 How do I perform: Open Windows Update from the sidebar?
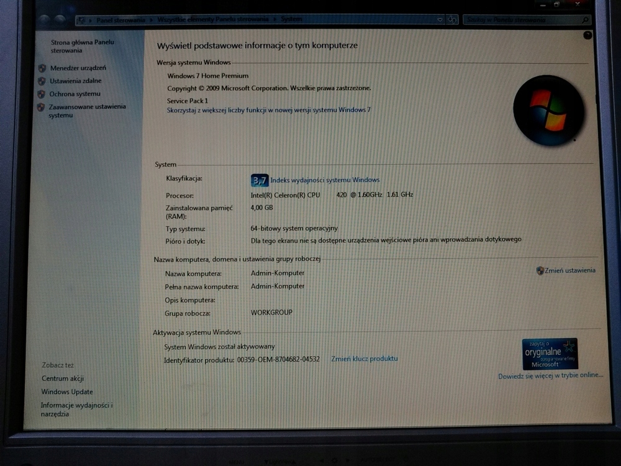point(67,392)
